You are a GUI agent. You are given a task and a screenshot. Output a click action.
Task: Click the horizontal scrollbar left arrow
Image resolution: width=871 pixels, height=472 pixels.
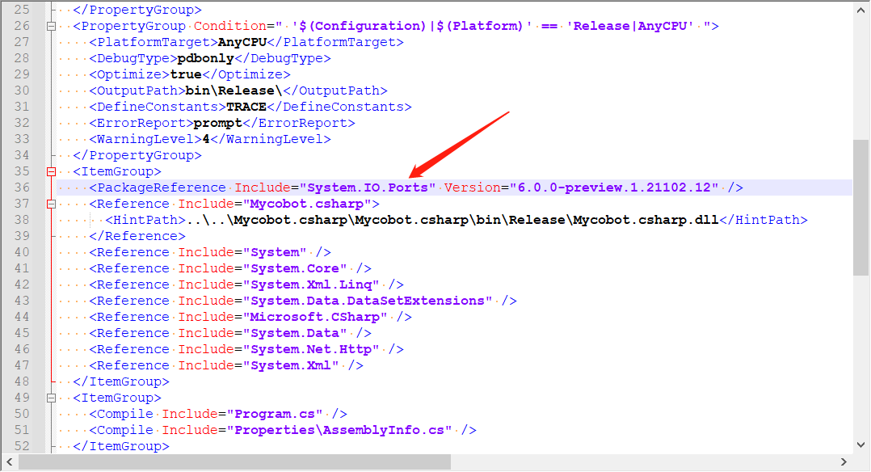click(x=10, y=462)
